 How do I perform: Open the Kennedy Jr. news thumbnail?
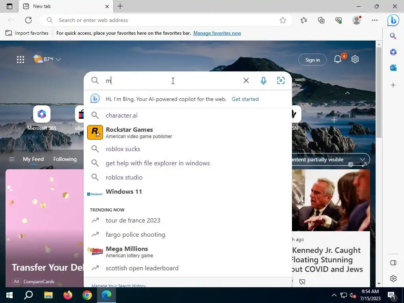[331, 200]
